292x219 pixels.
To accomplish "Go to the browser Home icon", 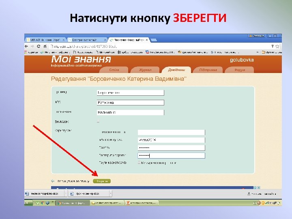I will tap(45, 46).
